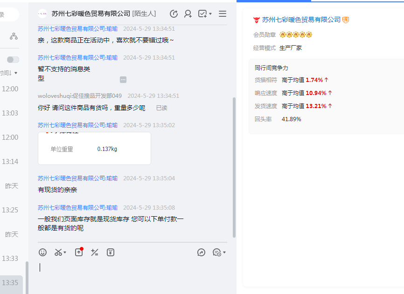404x294 pixels.
Task: Expand the scissors screenshot dropdown arrow
Action: point(65,253)
